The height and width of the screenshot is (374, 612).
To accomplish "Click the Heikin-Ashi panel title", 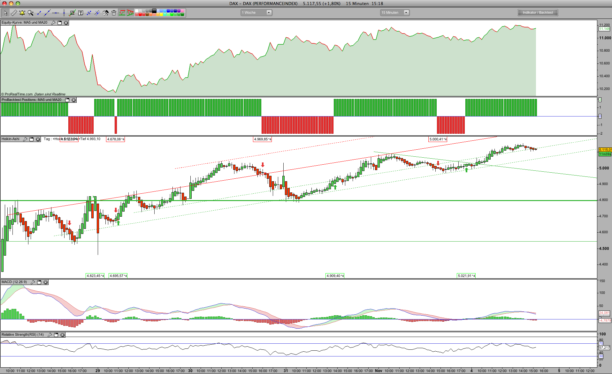I will point(11,139).
